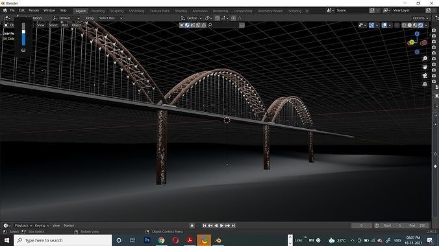Switch to the Animation workspace tab

200,11
